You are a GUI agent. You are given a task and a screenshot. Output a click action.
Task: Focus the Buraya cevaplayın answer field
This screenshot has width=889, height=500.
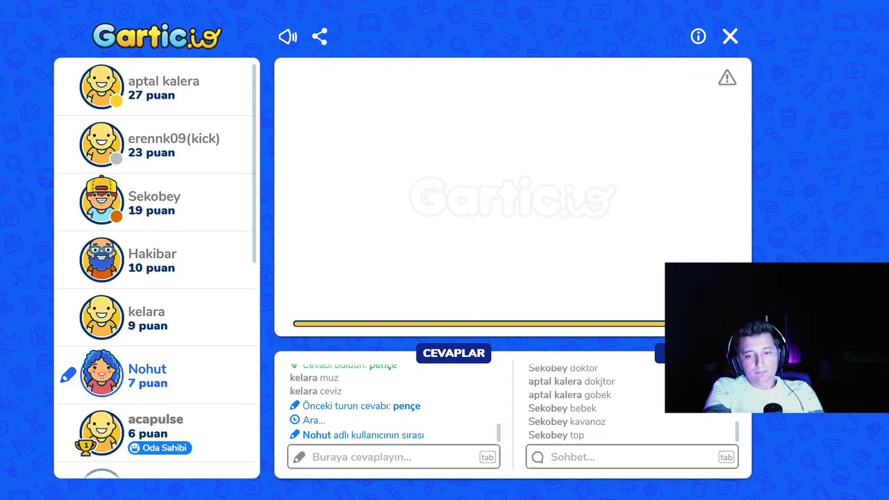click(394, 457)
